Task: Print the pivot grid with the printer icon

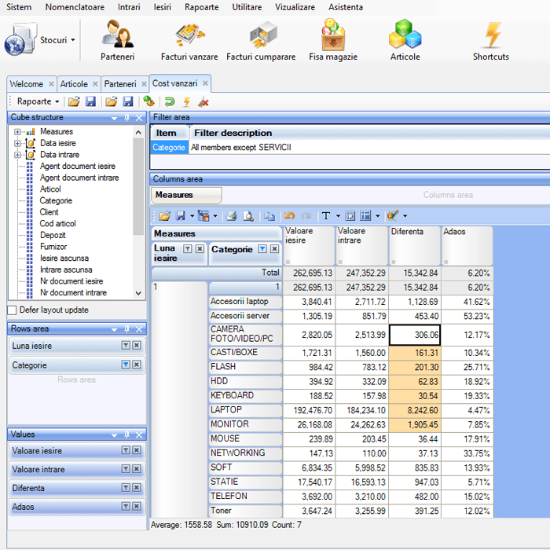Action: point(231,216)
